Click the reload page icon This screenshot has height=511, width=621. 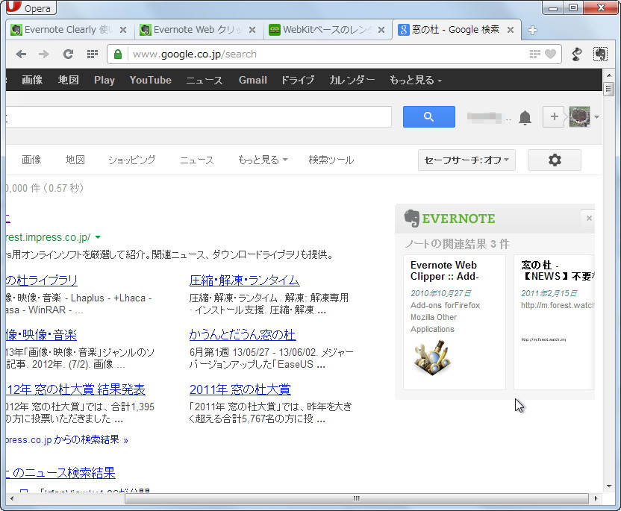(68, 54)
